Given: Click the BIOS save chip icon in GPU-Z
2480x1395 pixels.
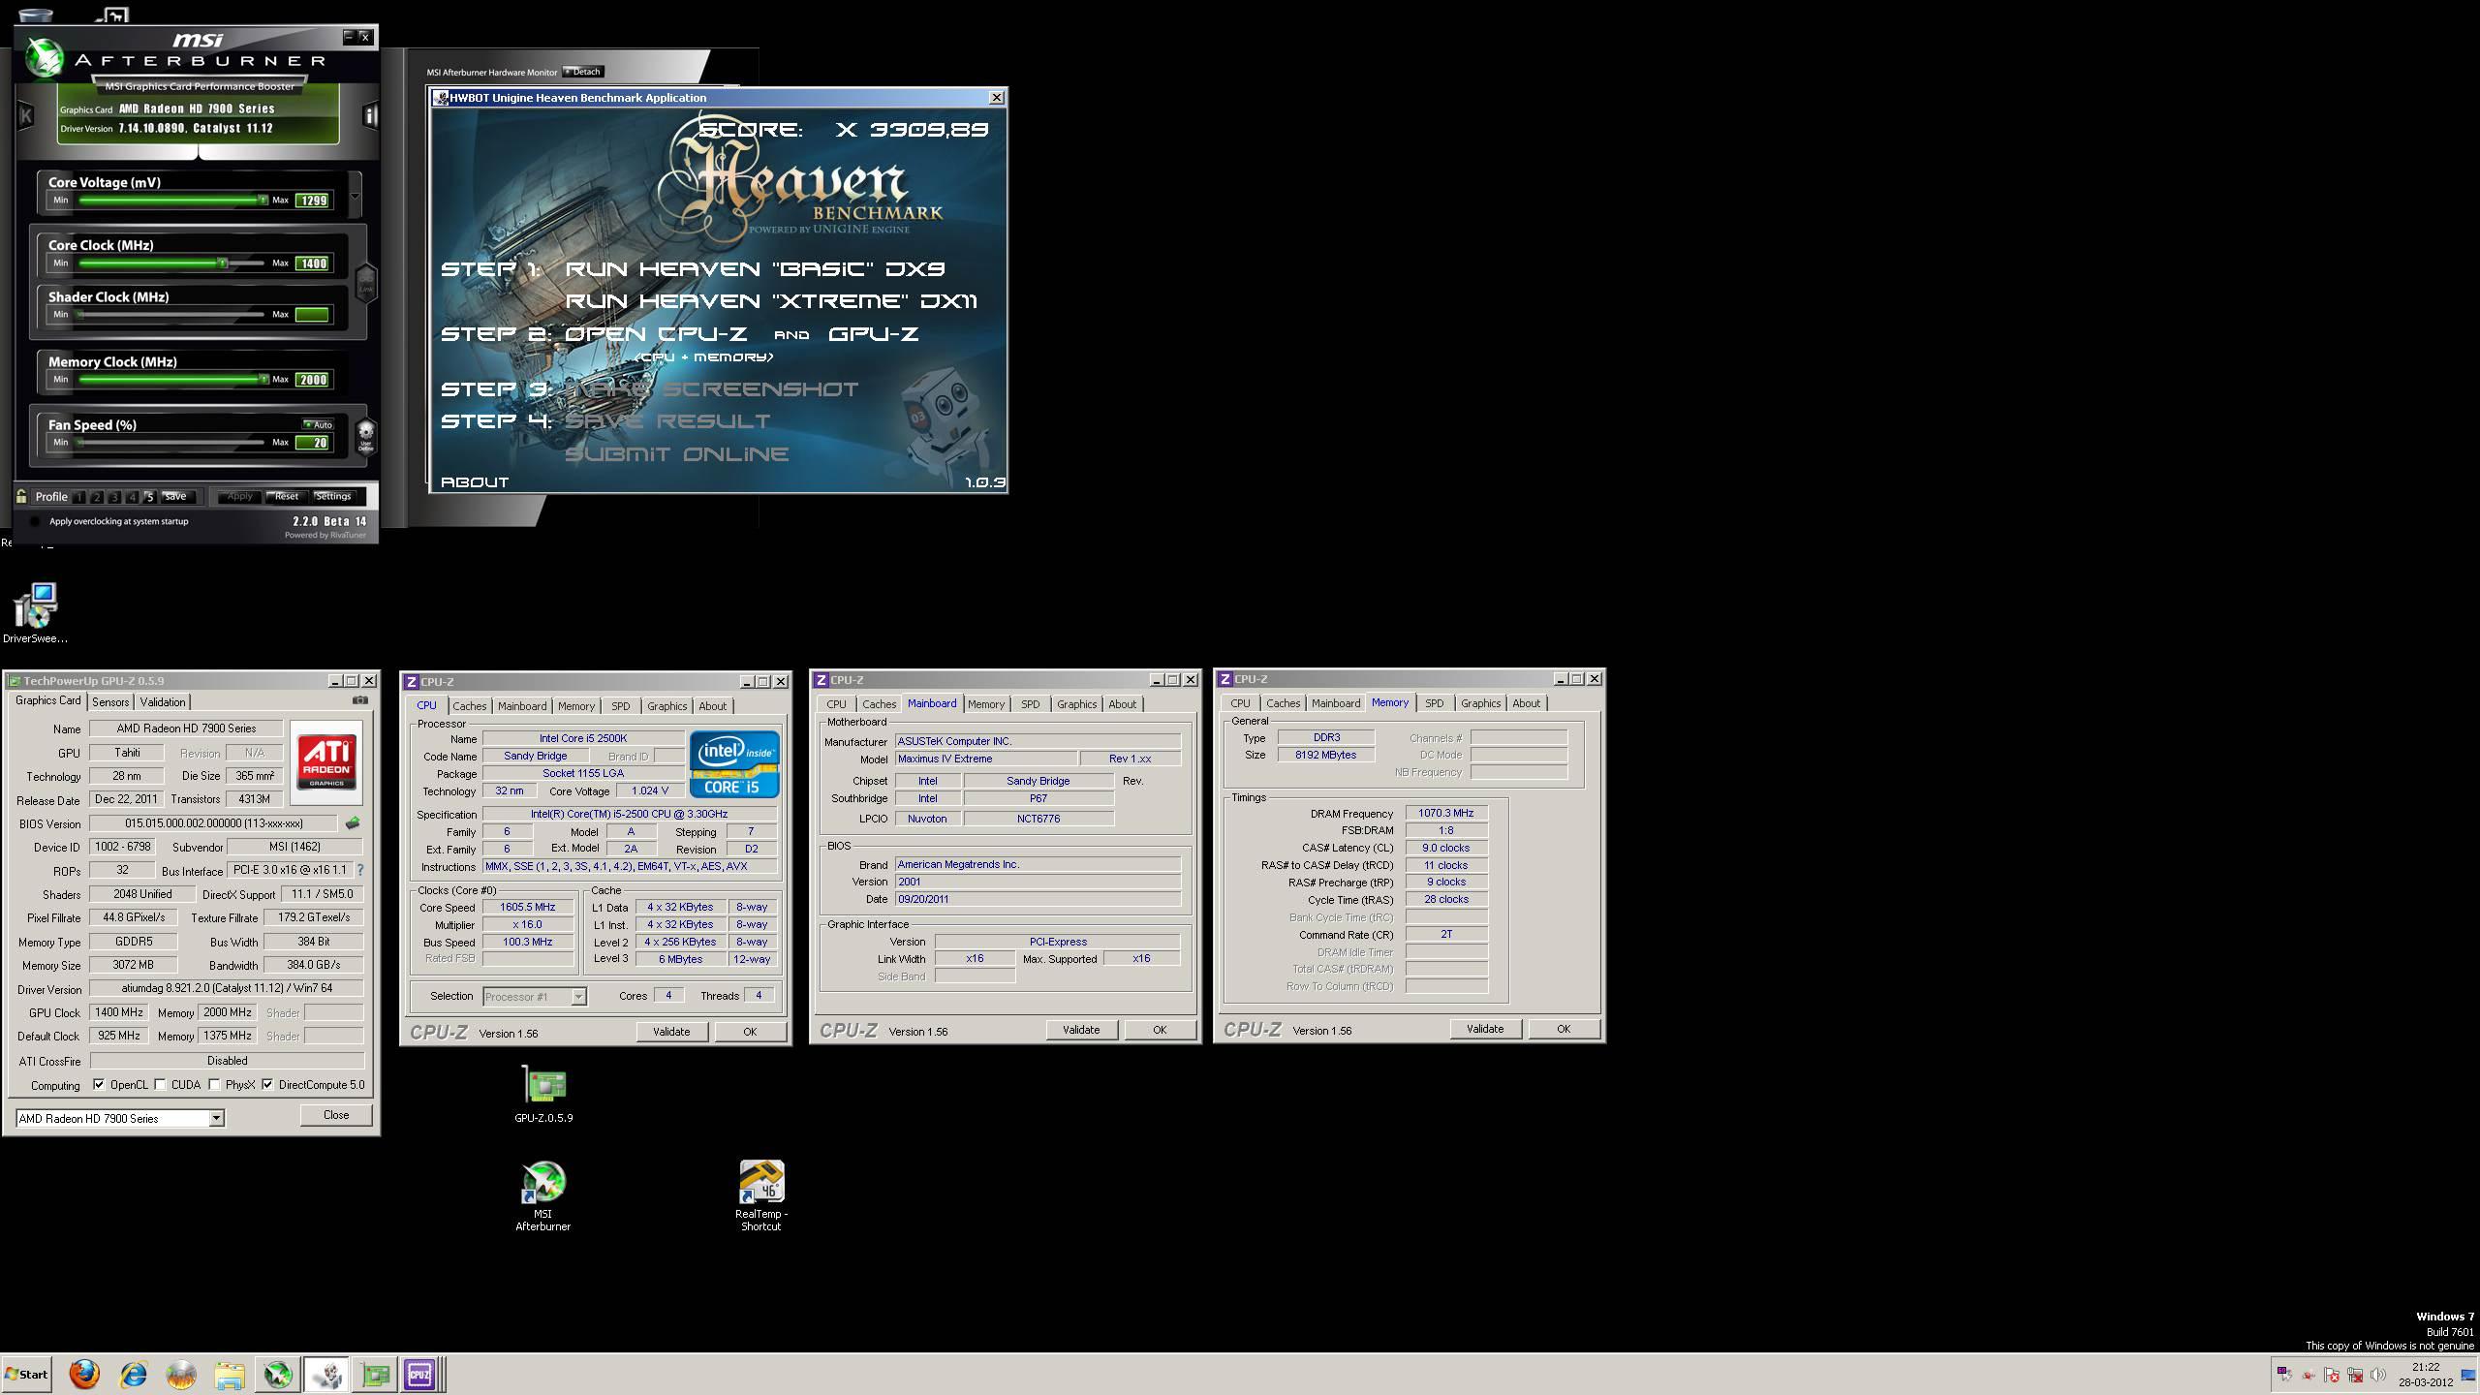Looking at the screenshot, I should (353, 823).
